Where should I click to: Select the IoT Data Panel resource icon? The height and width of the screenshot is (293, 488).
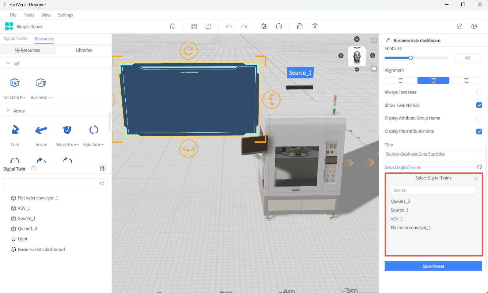click(x=15, y=83)
